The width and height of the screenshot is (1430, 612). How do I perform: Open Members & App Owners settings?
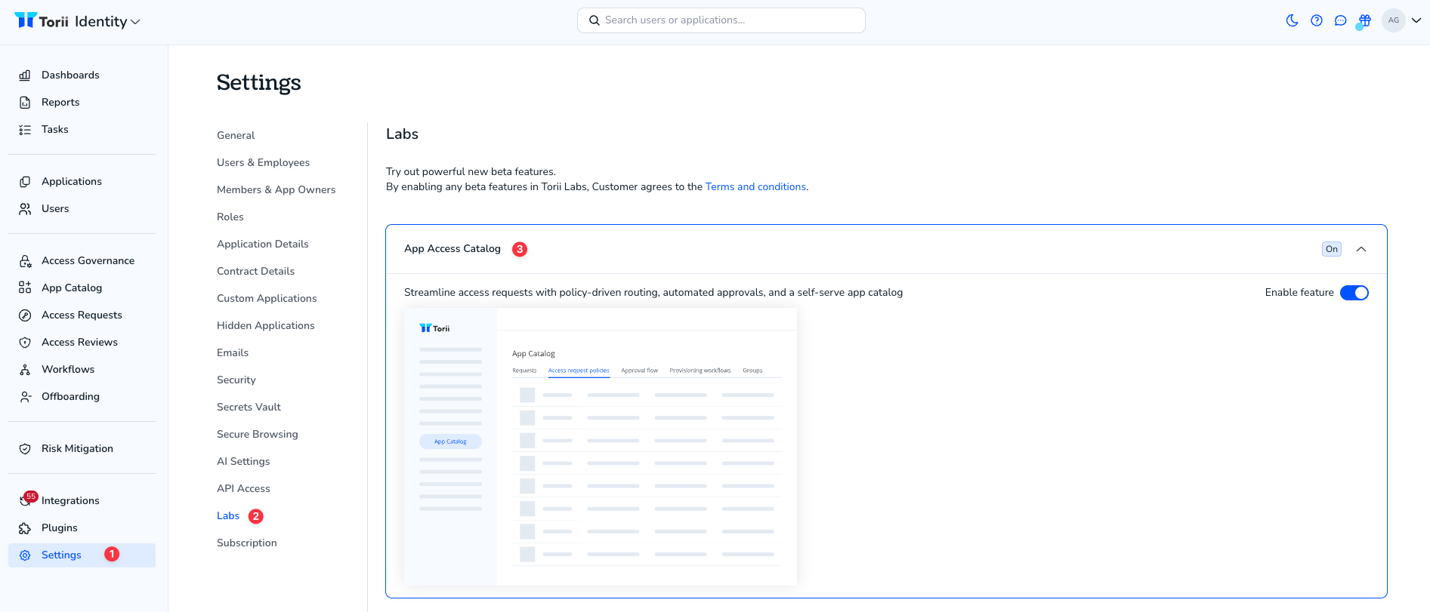pyautogui.click(x=276, y=189)
